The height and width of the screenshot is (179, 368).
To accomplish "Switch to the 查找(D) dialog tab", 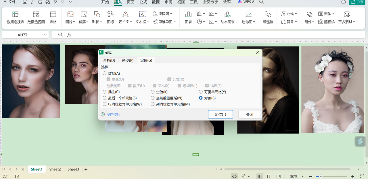I will pos(109,60).
